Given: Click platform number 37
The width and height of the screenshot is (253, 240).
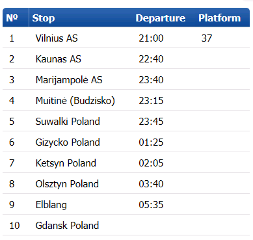Looking at the screenshot, I should pyautogui.click(x=207, y=38).
